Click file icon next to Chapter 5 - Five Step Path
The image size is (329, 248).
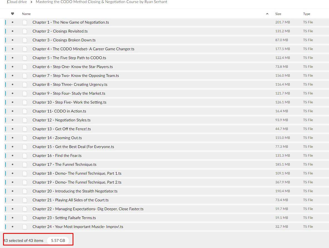[25, 58]
